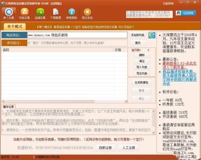Click the 终身版 128元 price text
Screen dimensions: 201x160
coord(173,104)
